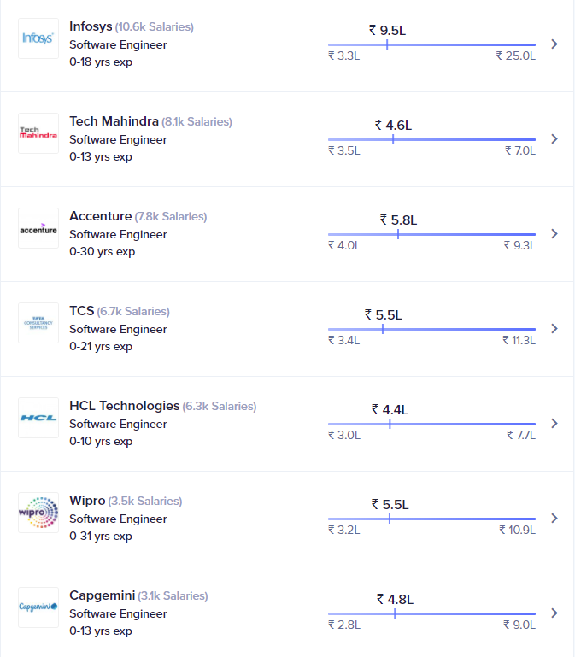Screen dimensions: 575x657
Task: Click Wipro ₹5.5L average salary marker
Action: tap(390, 519)
